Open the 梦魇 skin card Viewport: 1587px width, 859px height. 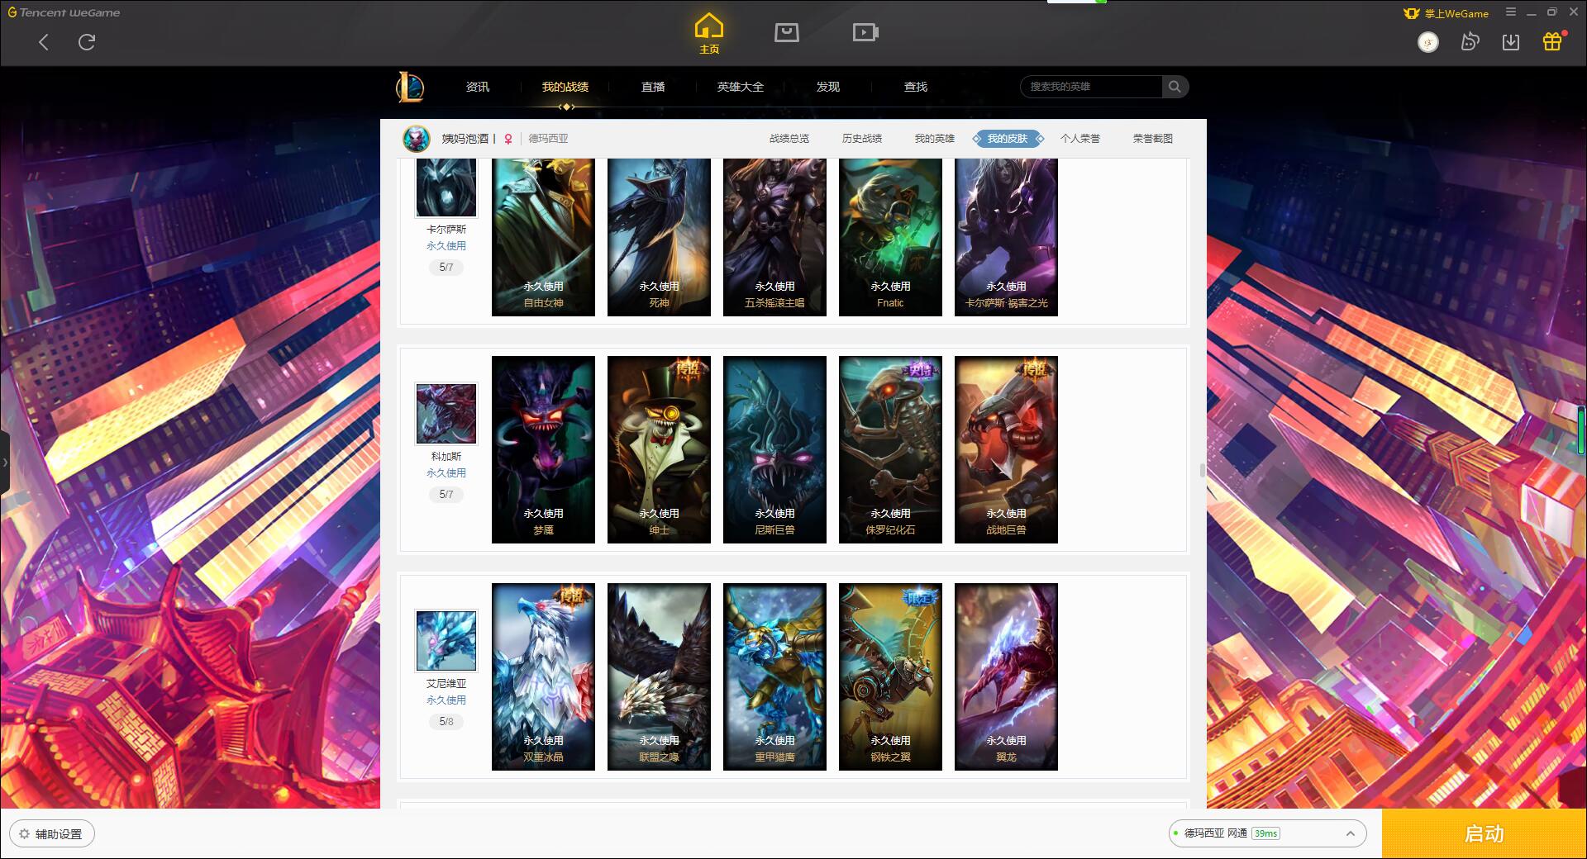(543, 449)
